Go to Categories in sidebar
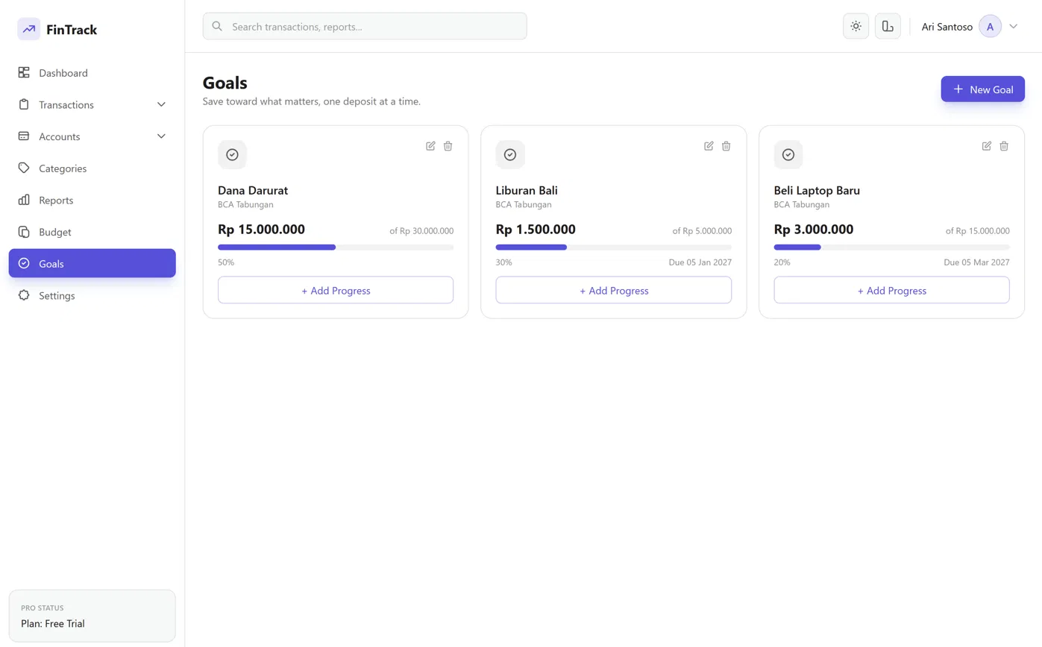The width and height of the screenshot is (1042, 647). (92, 168)
